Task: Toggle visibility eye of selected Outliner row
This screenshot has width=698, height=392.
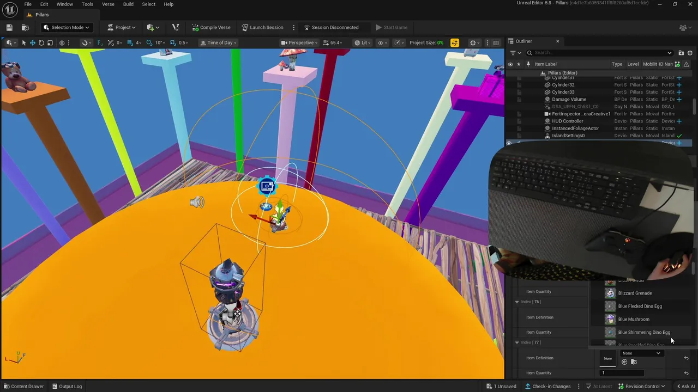Action: 509,143
